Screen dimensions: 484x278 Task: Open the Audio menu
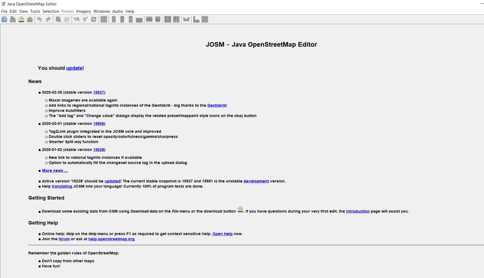click(118, 11)
